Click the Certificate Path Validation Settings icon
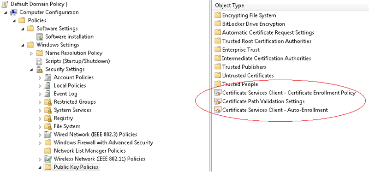This screenshot has height=172, width=369. click(218, 101)
